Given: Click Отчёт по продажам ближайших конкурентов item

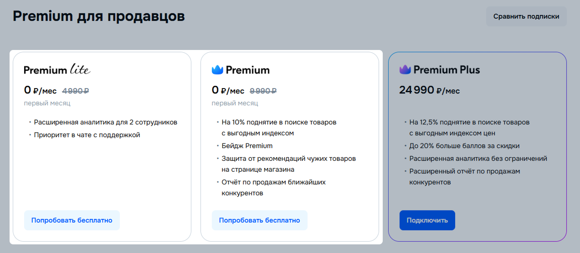Looking at the screenshot, I should [x=273, y=188].
